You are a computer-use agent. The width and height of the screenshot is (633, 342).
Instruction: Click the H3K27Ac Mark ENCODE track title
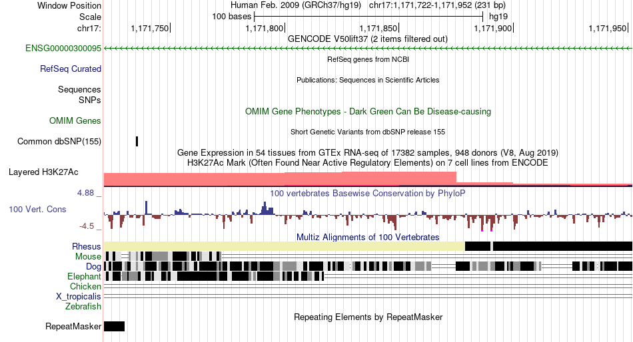pyautogui.click(x=368, y=163)
